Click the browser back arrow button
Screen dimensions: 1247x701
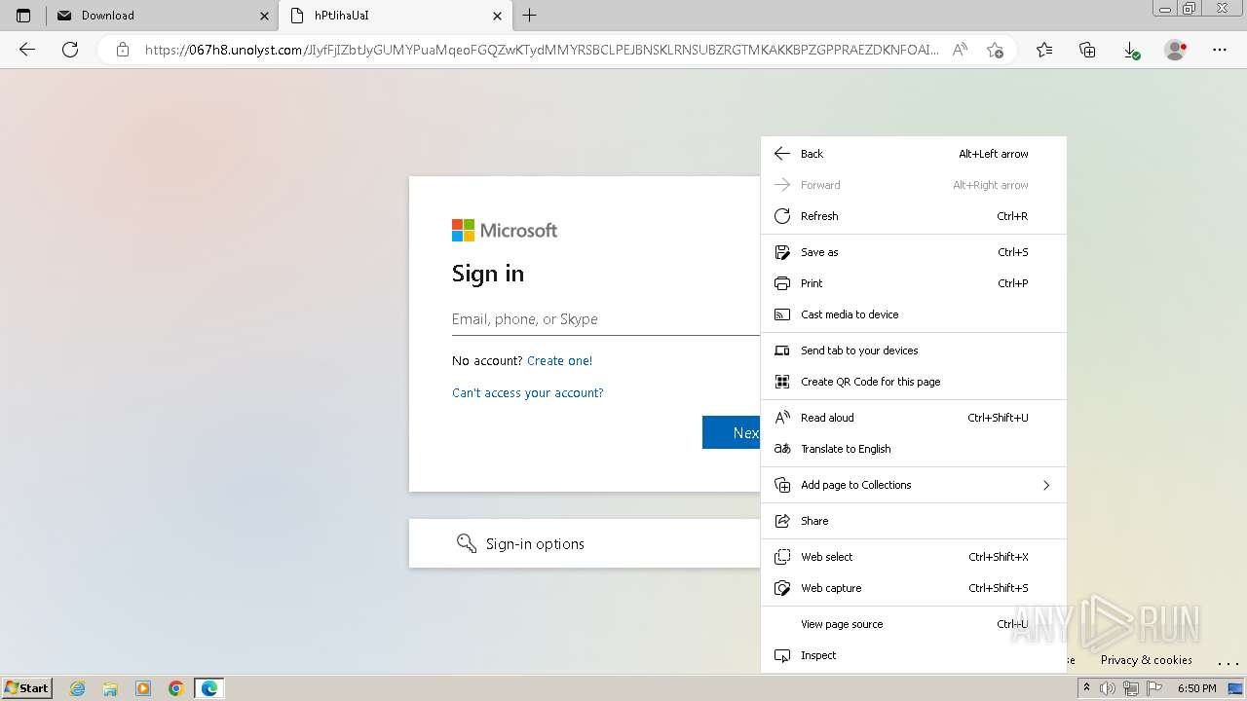27,50
